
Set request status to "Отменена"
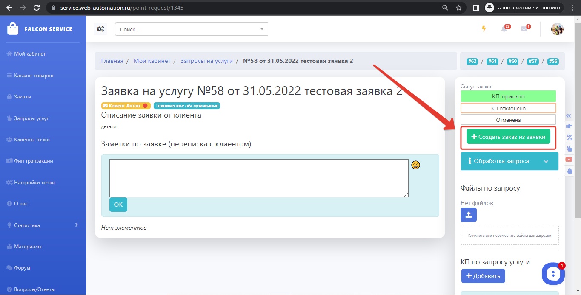click(x=508, y=120)
